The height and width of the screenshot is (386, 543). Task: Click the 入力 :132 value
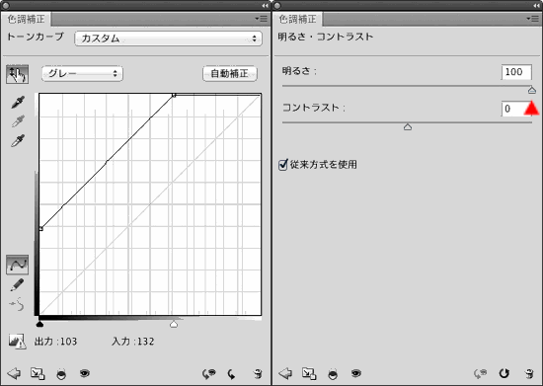tap(133, 342)
